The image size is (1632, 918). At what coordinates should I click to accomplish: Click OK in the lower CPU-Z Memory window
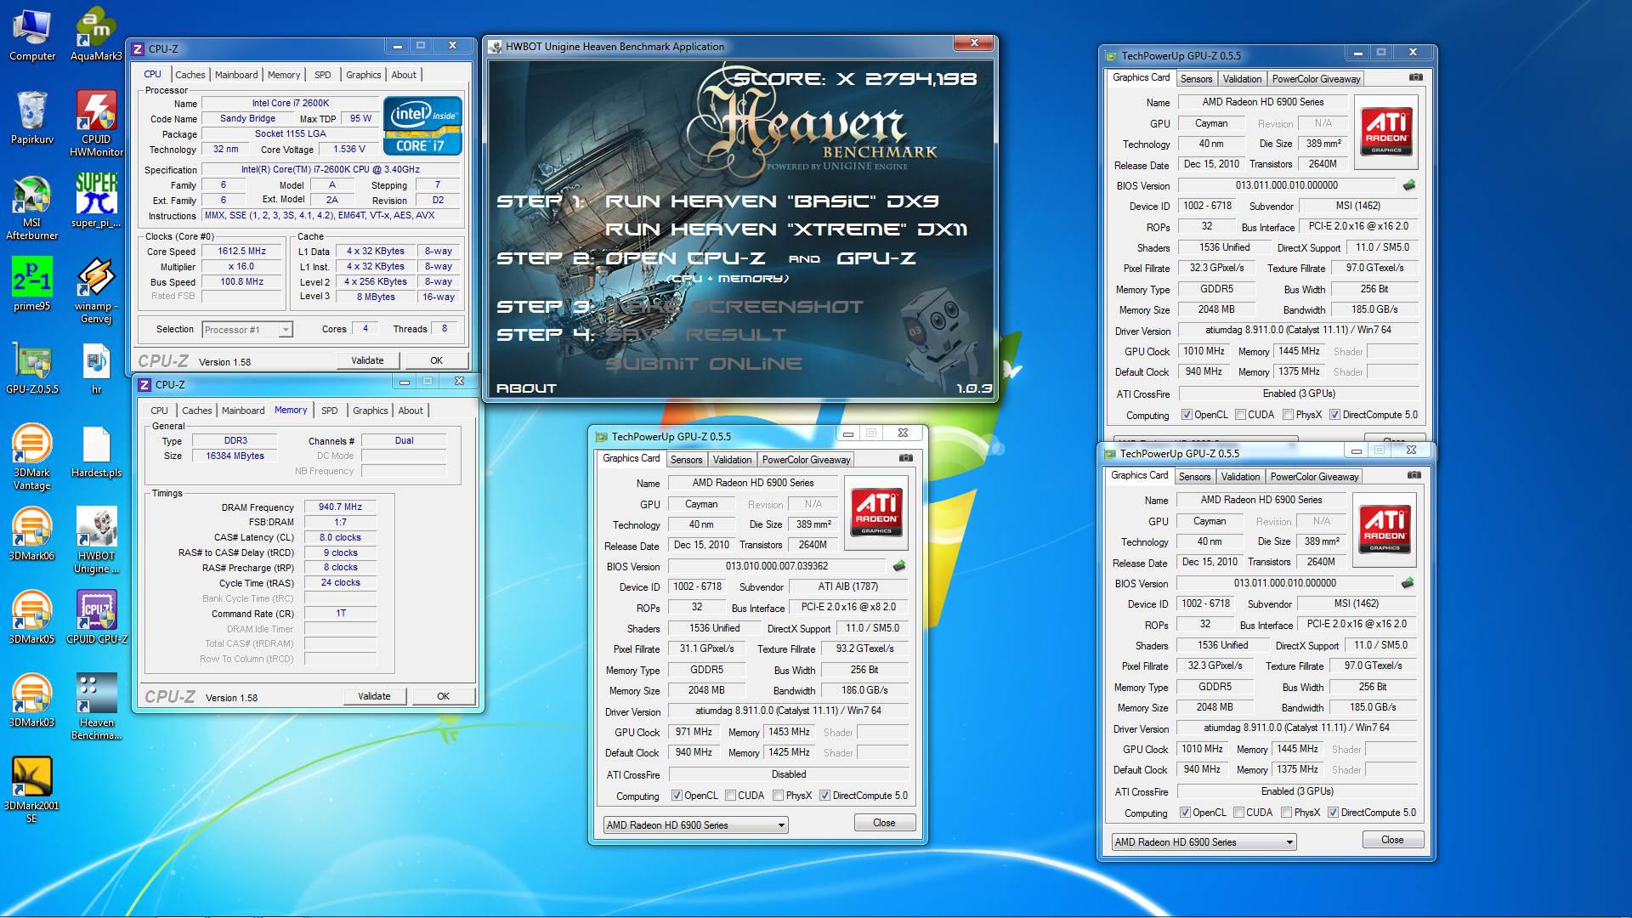[443, 696]
